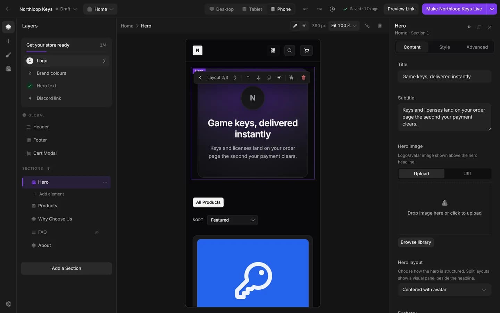Select the pencil edit mode in canvas bar

tap(295, 26)
